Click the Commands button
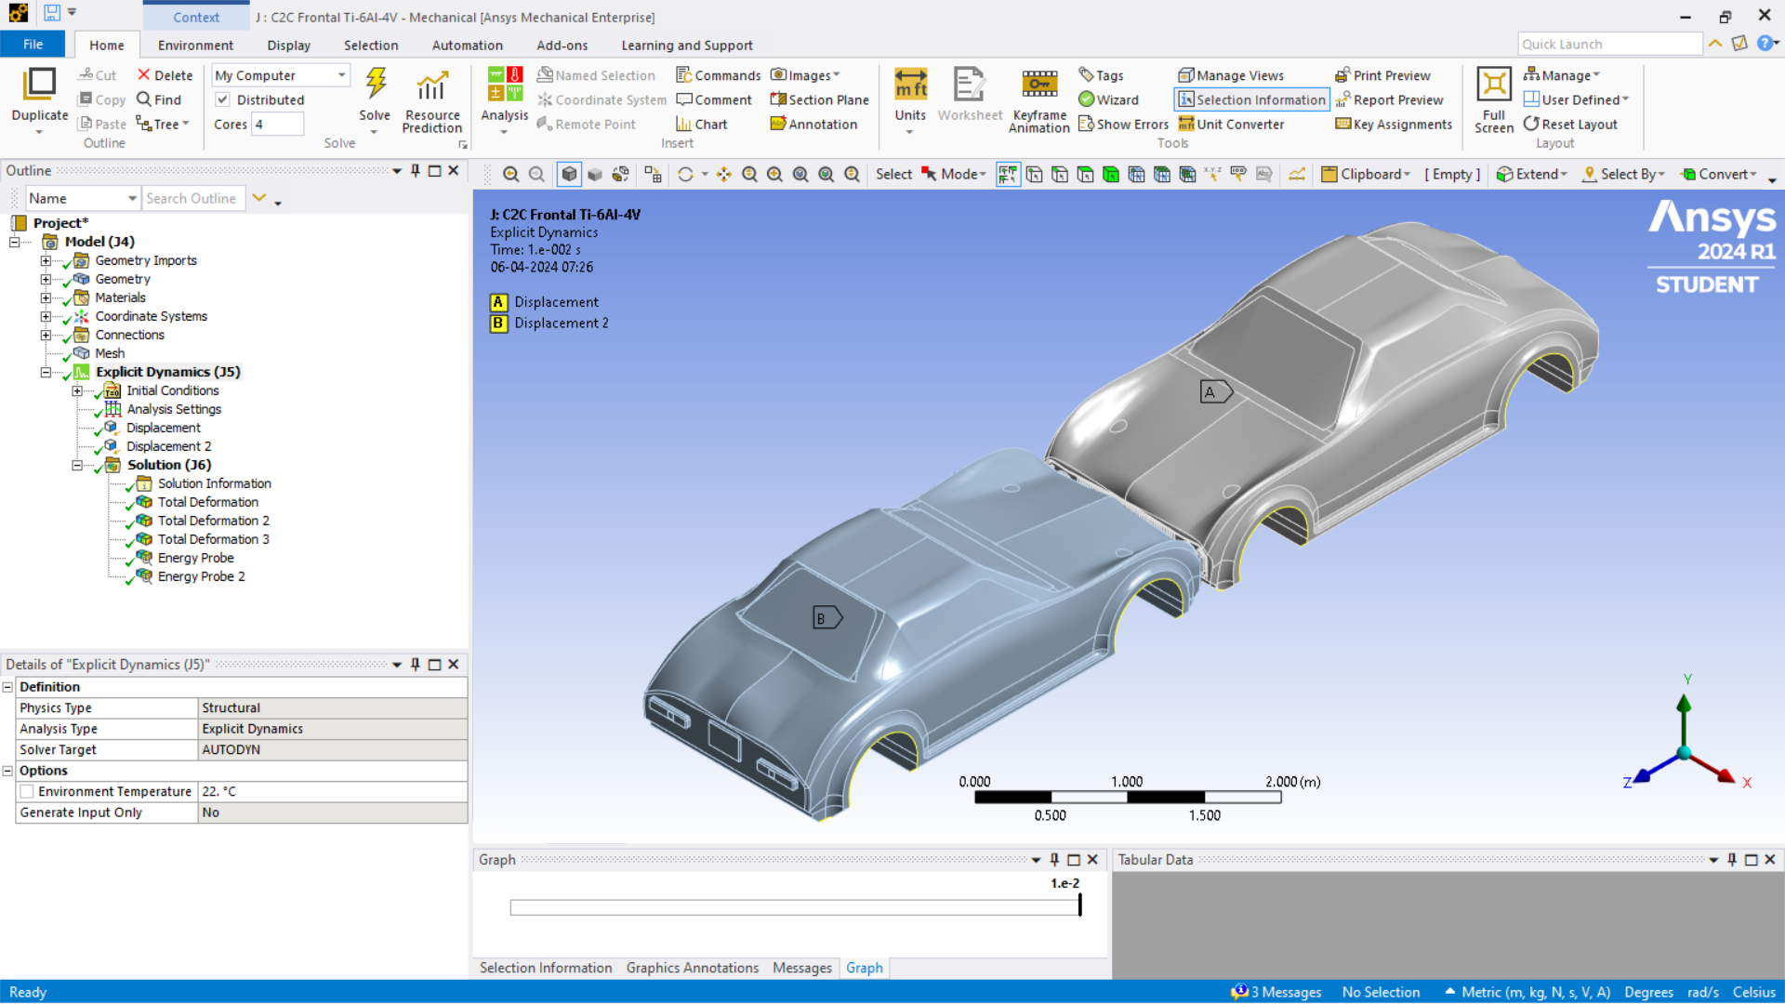Screen dimensions: 1785x1004 (x=718, y=75)
